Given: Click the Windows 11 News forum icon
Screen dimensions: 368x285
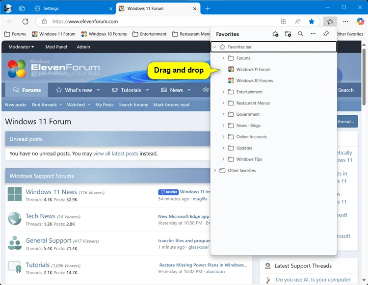Looking at the screenshot, I should pyautogui.click(x=15, y=194).
